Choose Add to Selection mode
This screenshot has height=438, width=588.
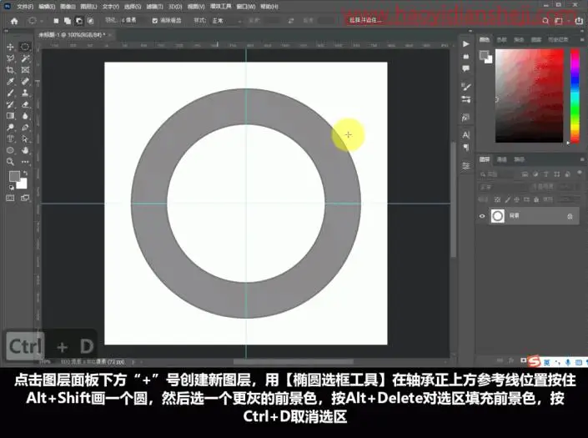68,21
